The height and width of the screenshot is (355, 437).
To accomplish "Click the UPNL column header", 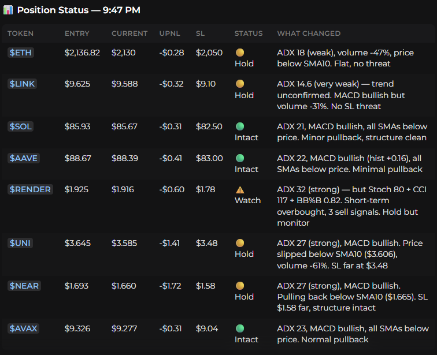I will coord(169,33).
